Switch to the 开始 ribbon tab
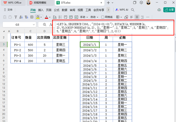 point(33,10)
